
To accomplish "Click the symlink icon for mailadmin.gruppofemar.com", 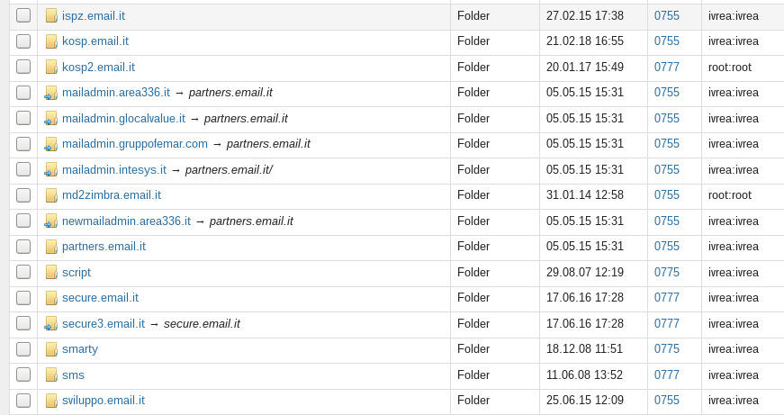I will (x=51, y=144).
